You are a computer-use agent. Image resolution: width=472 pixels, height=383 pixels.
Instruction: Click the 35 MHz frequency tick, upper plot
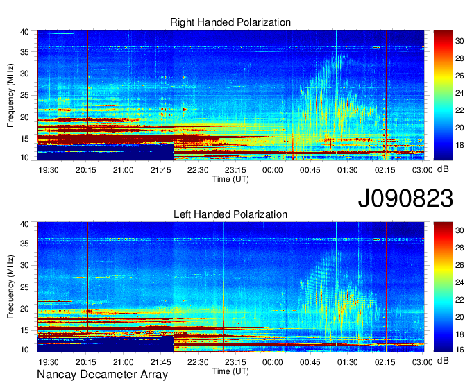point(24,52)
